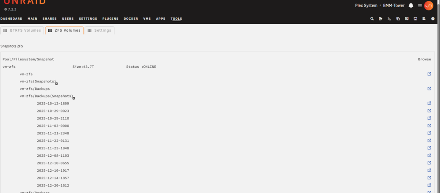Viewport: 440px width, 193px height.
Task: Click the orange Unraid account avatar
Action: pos(429,6)
